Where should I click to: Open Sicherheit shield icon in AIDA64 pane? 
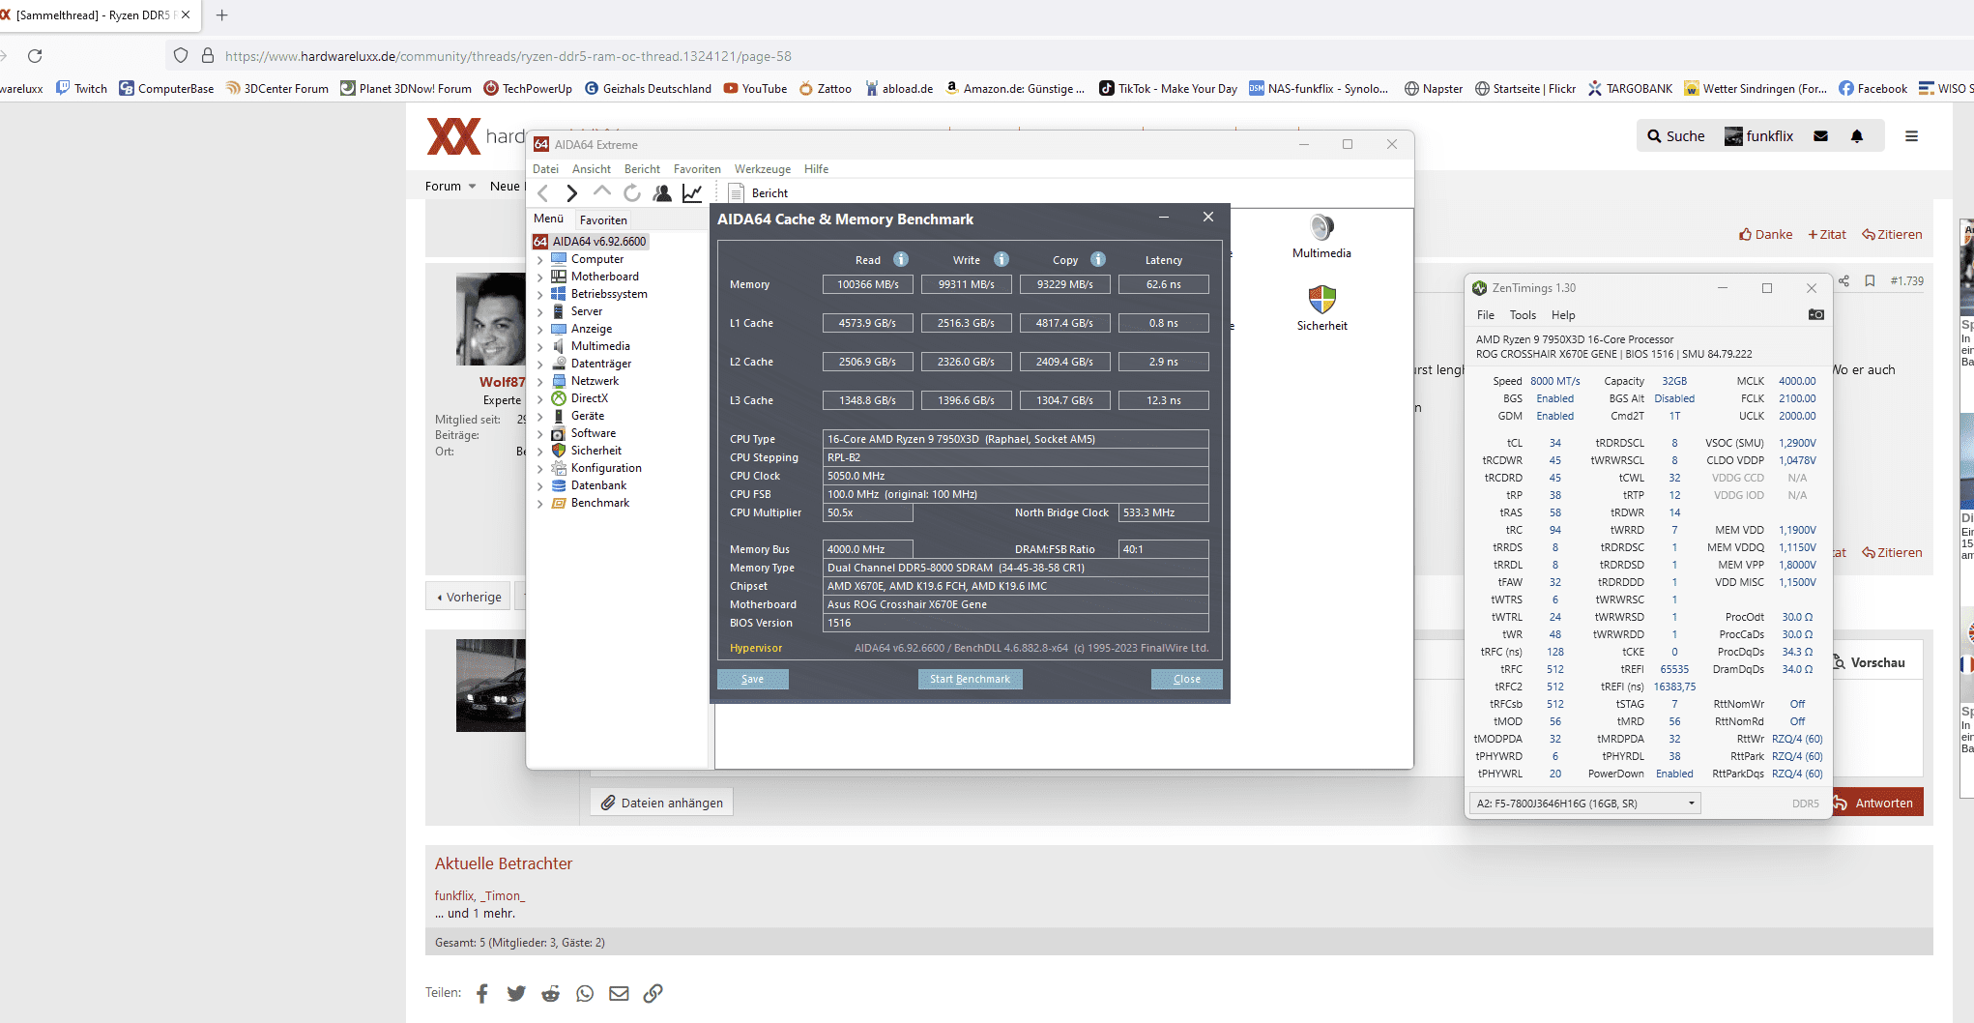coord(1321,299)
